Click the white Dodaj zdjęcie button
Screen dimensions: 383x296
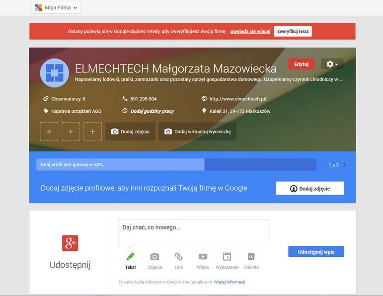pyautogui.click(x=310, y=188)
